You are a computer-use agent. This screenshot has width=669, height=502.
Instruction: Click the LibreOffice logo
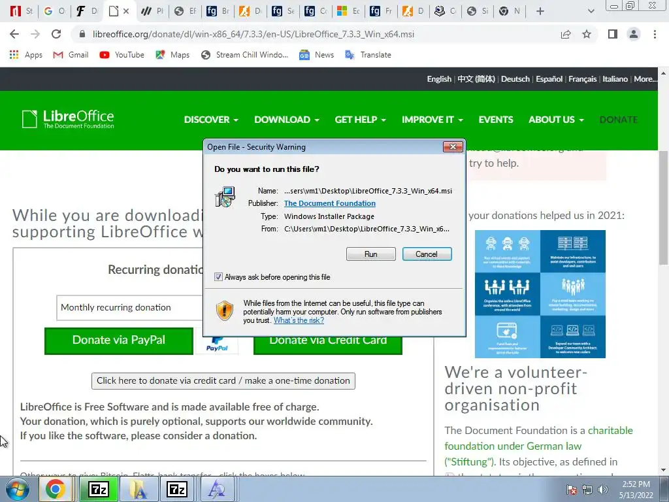68,119
